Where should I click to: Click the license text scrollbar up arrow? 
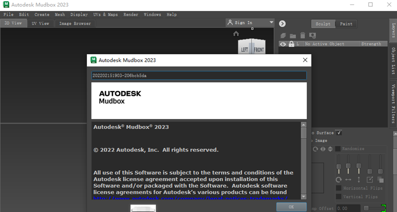(304, 124)
